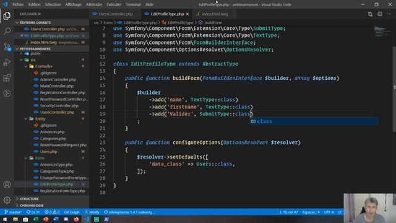Expand the CHRONOLOGIE panel

pos(51,205)
